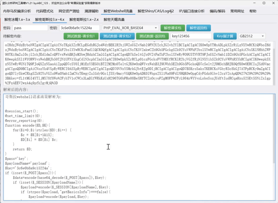Open 解密Shiro/CAS/Log4j2 tab
The width and height of the screenshot is (278, 203).
click(x=156, y=11)
